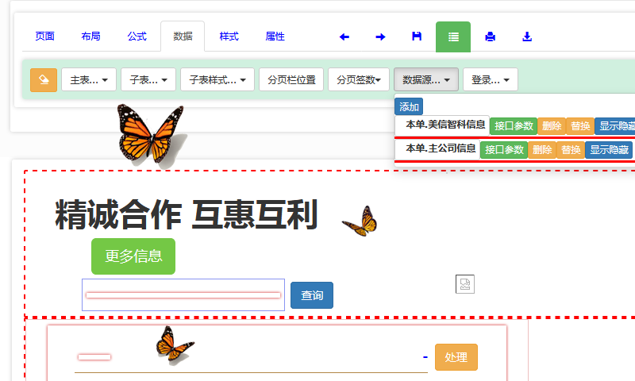This screenshot has width=635, height=381.
Task: Click the orange eraser icon button
Action: (x=44, y=80)
